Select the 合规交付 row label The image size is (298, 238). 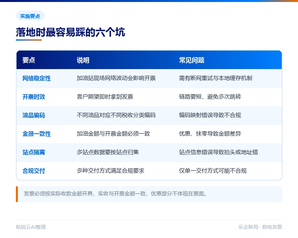tap(34, 171)
